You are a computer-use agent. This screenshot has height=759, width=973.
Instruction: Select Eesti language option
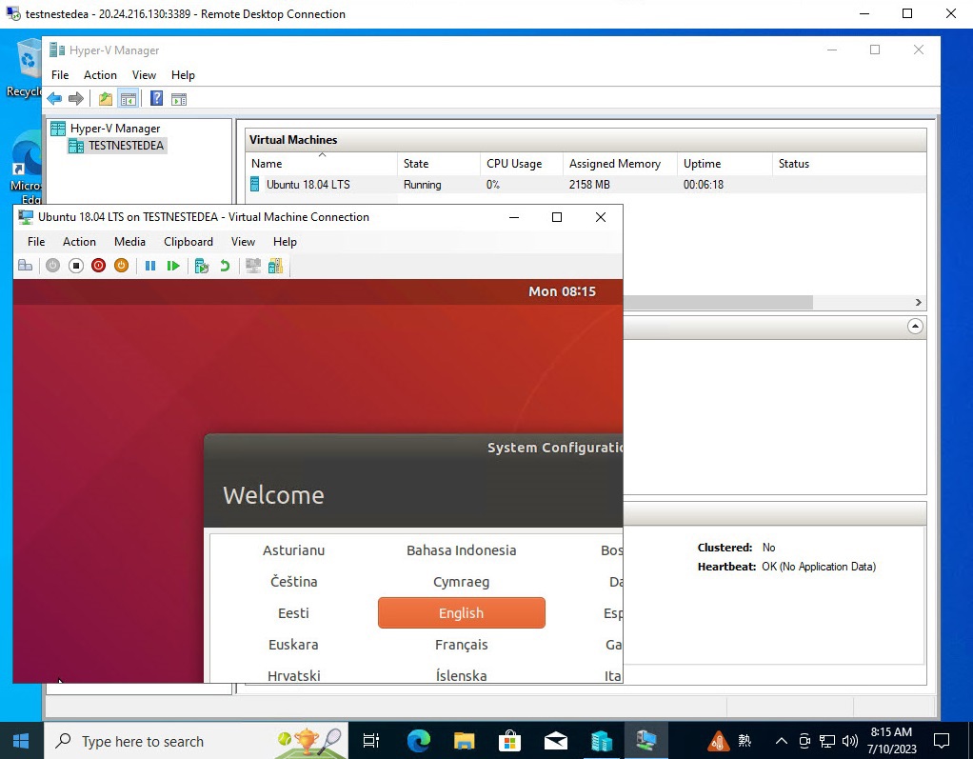pos(293,613)
